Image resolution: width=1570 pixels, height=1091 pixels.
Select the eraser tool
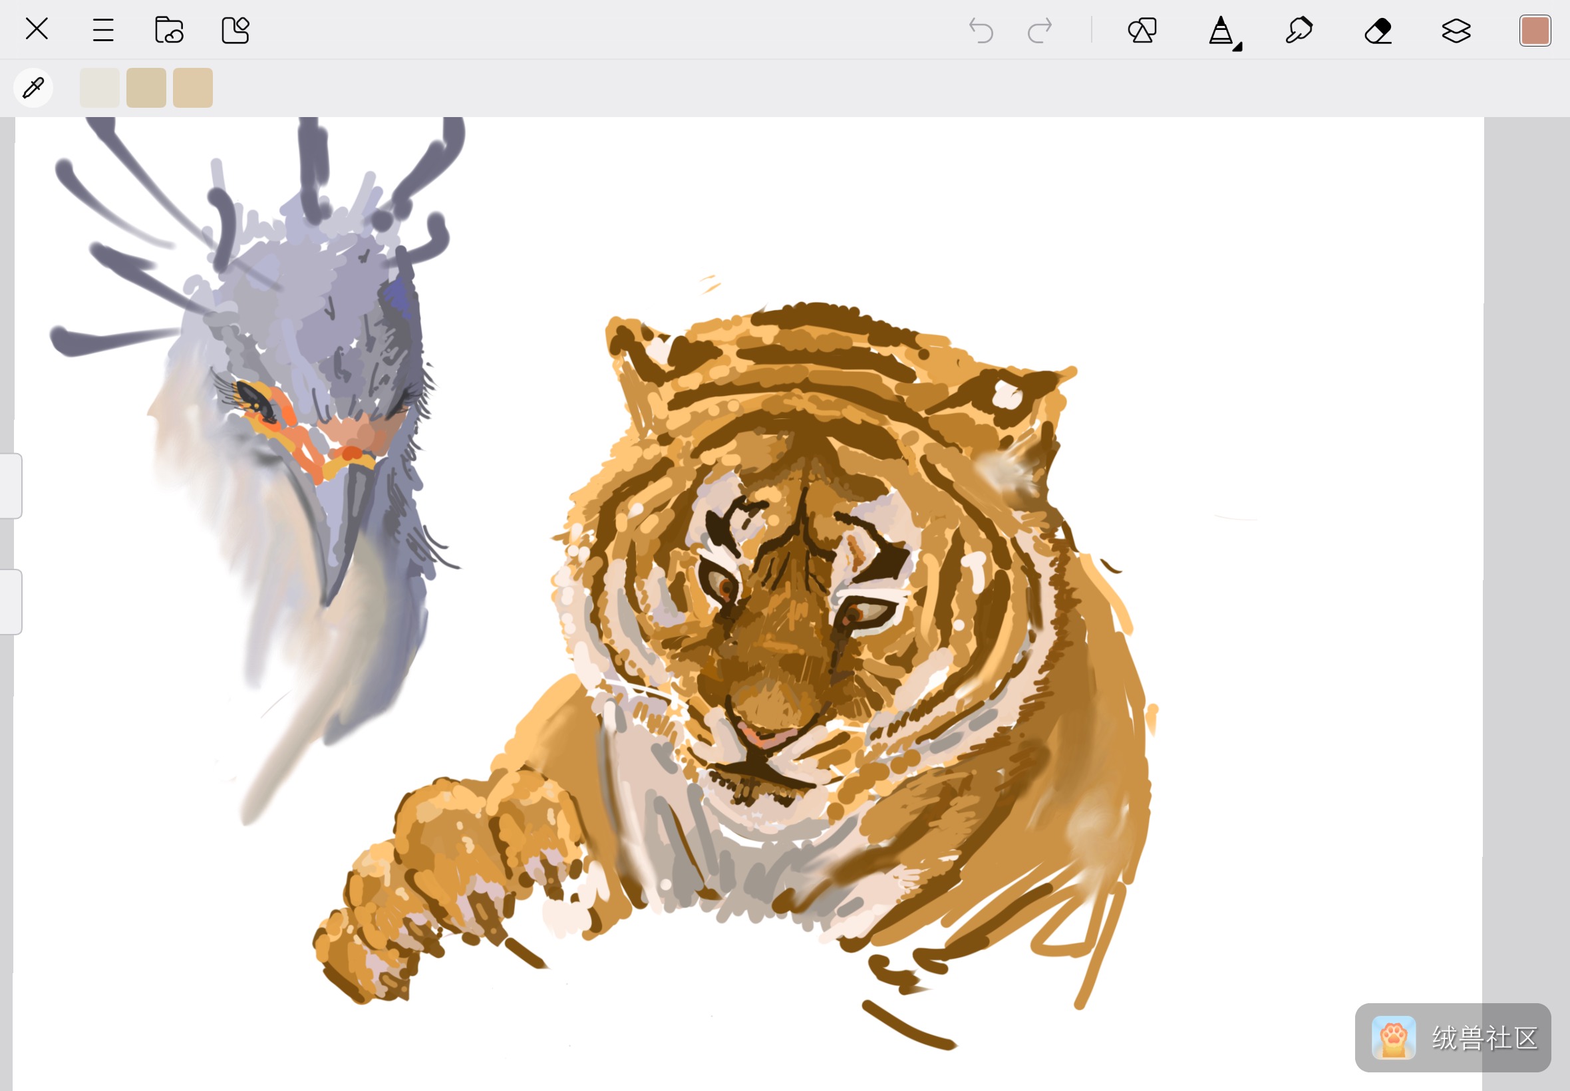(x=1378, y=30)
